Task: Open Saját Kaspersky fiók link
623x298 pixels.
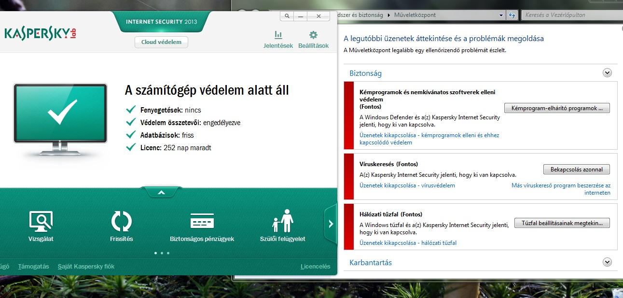Action: coord(86,266)
